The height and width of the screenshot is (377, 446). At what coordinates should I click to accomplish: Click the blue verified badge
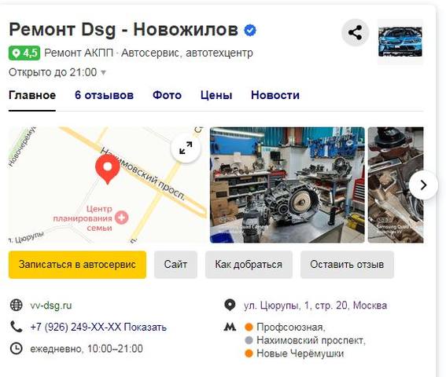[x=250, y=31]
